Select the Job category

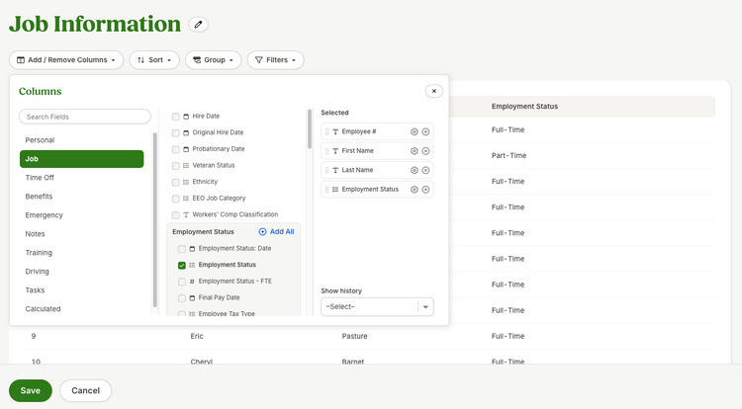click(81, 159)
